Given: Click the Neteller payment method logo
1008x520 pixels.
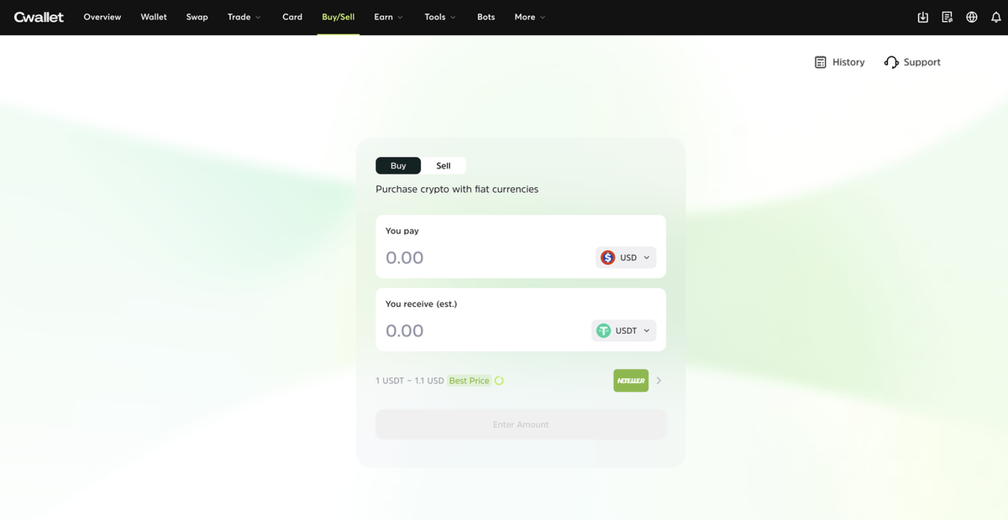Looking at the screenshot, I should pyautogui.click(x=631, y=381).
